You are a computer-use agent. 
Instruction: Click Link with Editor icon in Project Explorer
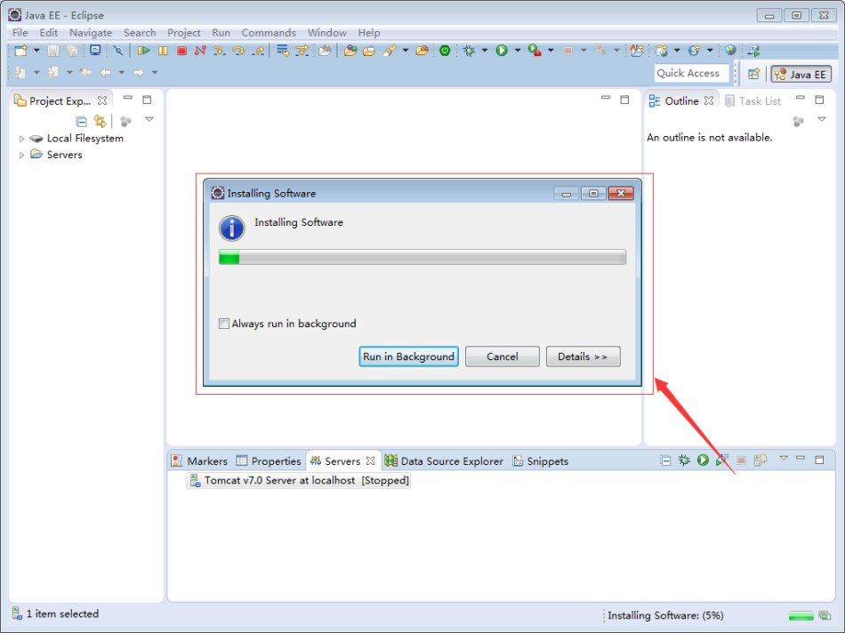coord(100,121)
